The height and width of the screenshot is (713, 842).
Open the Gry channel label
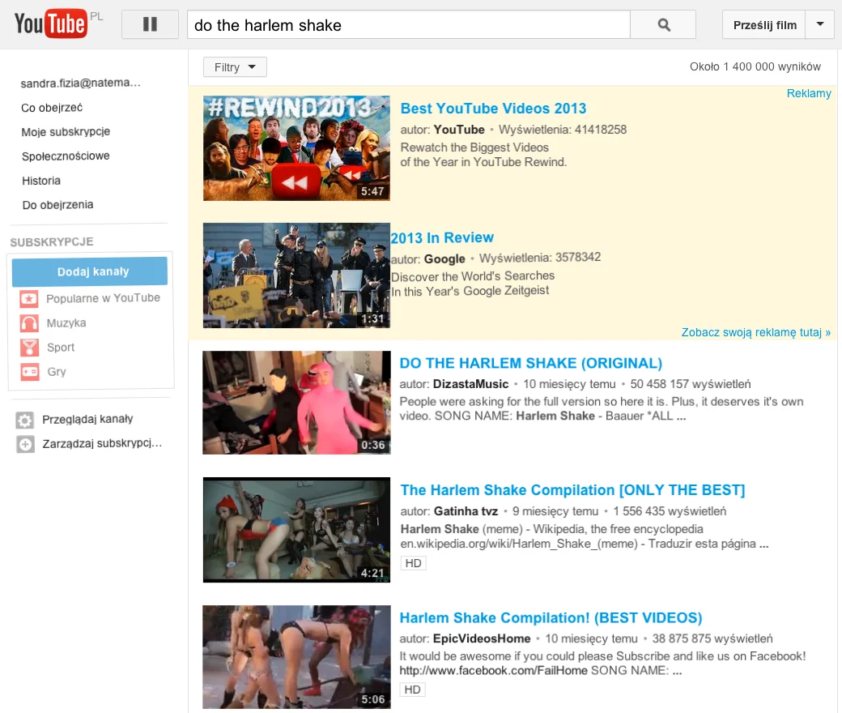tap(57, 372)
